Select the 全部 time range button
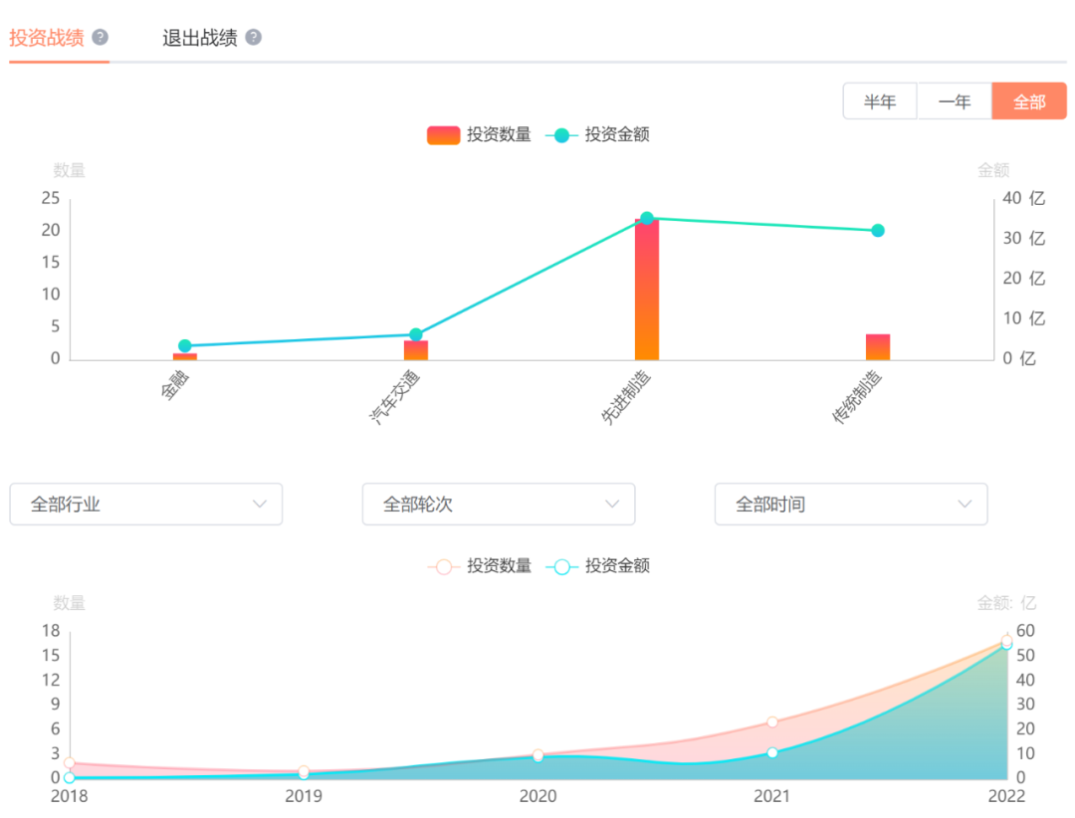Image resolution: width=1075 pixels, height=818 pixels. tap(1029, 102)
